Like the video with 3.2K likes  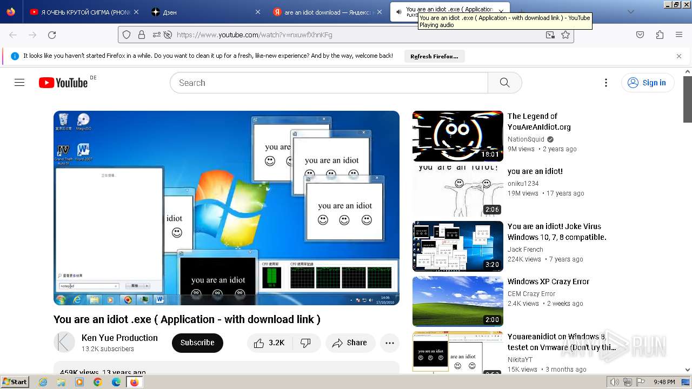269,343
